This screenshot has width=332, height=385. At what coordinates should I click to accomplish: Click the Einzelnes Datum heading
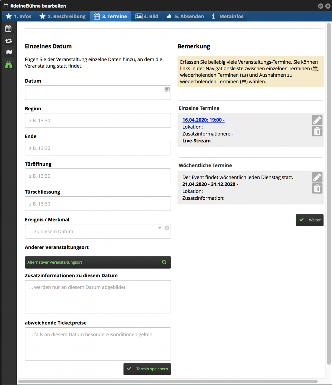click(48, 46)
